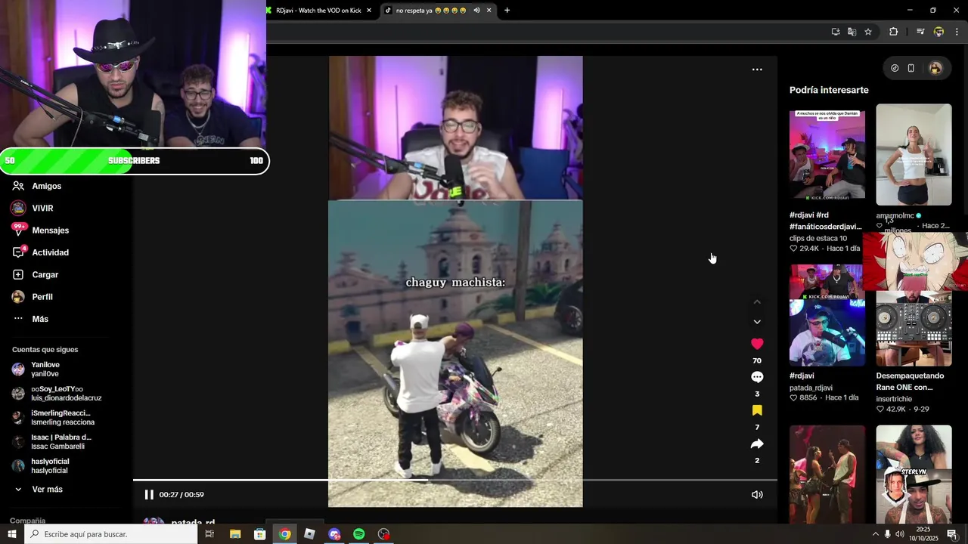Click the insertrichie username
Image resolution: width=968 pixels, height=544 pixels.
[894, 399]
